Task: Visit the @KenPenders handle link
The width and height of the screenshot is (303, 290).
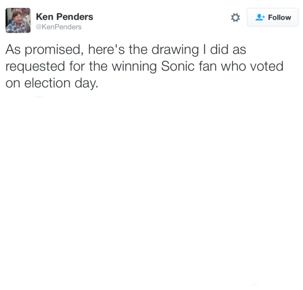Action: click(x=59, y=27)
